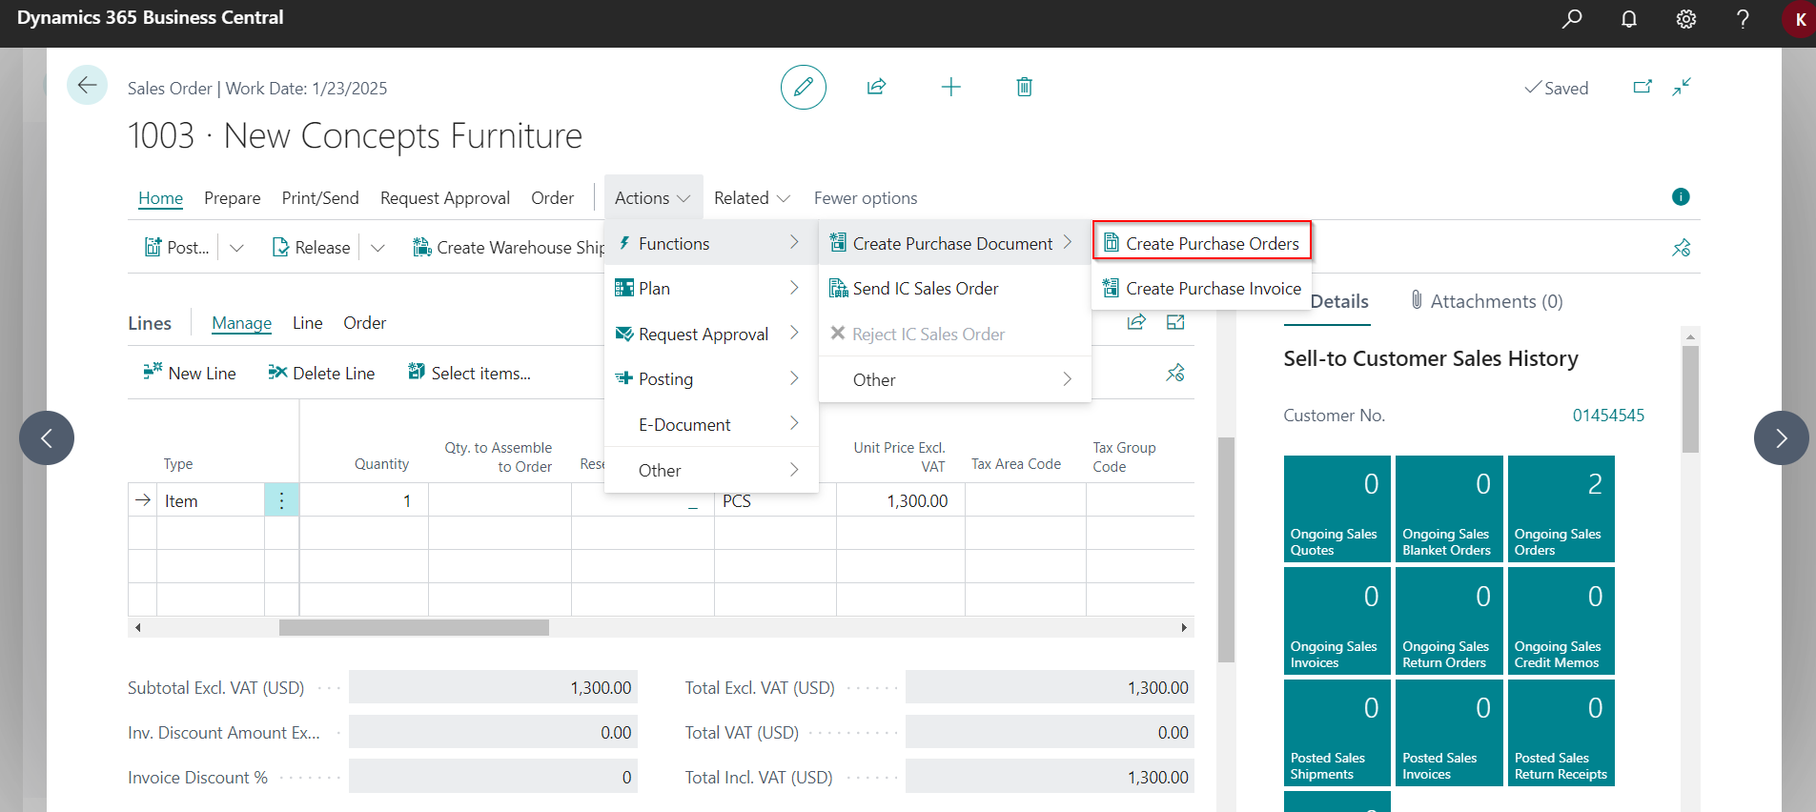Open the search magnifier in top bar
The height and width of the screenshot is (812, 1816).
(1572, 19)
